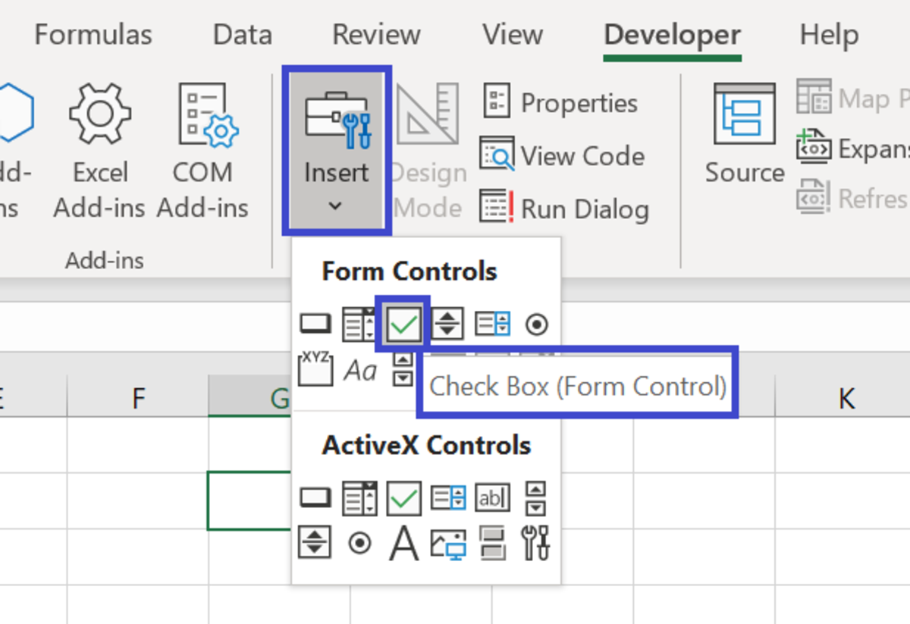Select the Toggle Button ActiveX control
This screenshot has width=910, height=624.
point(492,544)
